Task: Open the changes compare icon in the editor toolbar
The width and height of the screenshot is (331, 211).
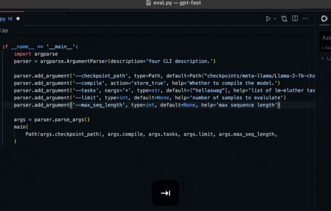Action: click(284, 19)
